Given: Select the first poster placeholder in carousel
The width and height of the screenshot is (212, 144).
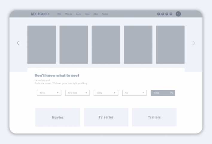Looking at the screenshot, I should click(x=42, y=45).
